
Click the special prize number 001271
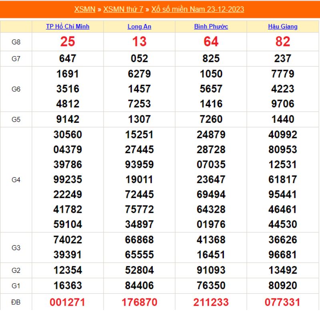[x=68, y=302]
